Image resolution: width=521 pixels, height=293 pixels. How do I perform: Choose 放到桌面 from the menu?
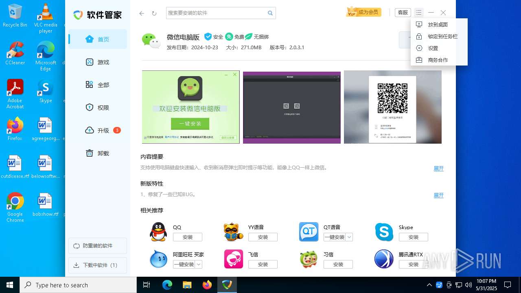(x=439, y=24)
